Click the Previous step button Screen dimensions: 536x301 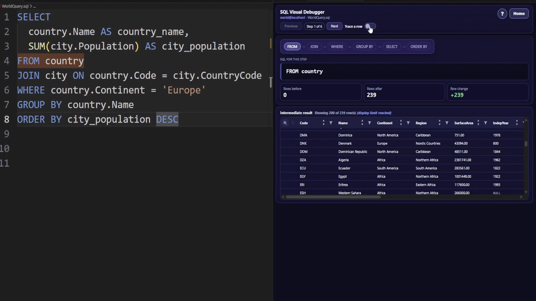click(291, 26)
